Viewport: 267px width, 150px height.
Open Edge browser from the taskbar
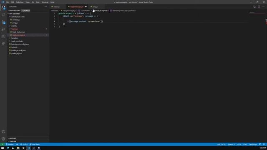(8, 148)
